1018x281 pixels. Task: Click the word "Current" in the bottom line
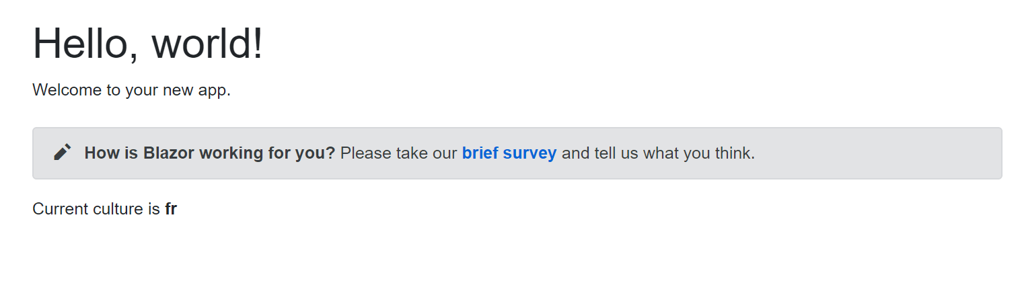click(59, 209)
